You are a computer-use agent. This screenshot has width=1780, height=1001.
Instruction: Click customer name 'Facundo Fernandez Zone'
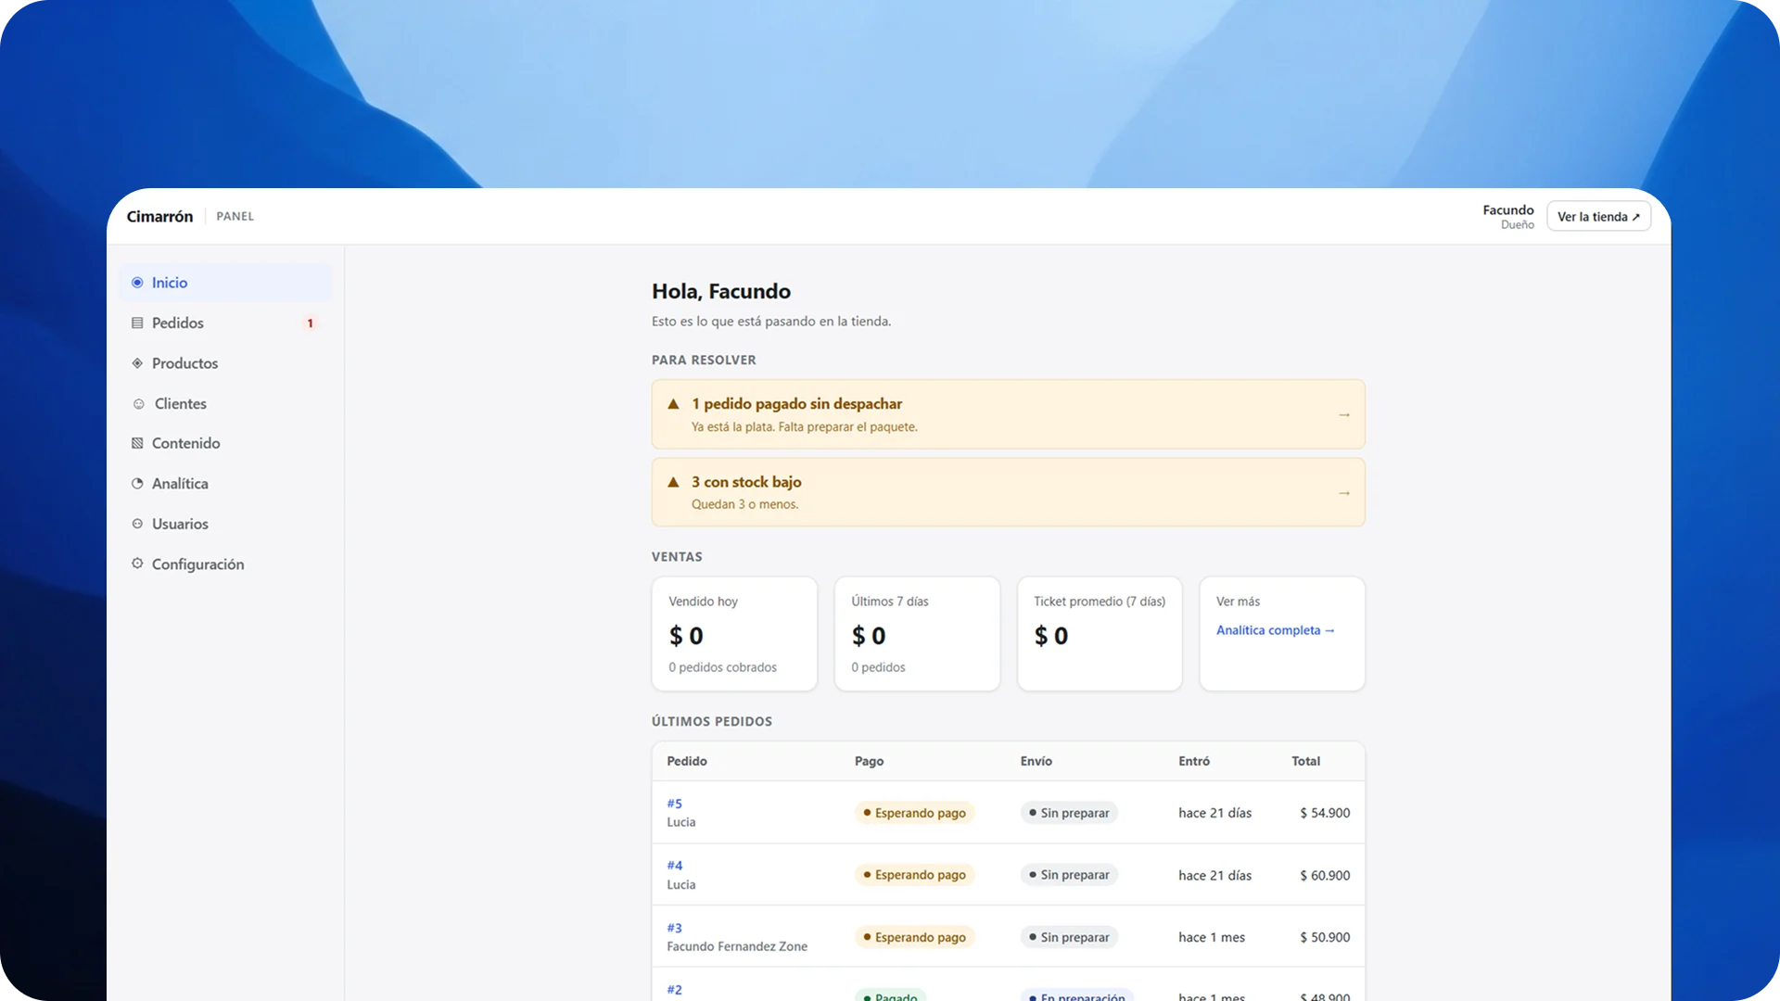click(x=737, y=946)
